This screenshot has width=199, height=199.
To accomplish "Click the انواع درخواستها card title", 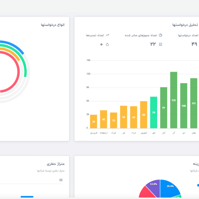I will point(52,25).
